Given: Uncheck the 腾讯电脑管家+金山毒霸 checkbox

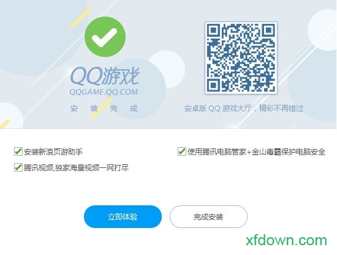Looking at the screenshot, I should point(182,151).
